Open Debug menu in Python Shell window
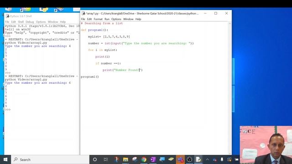This screenshot has height=164, width=292. (30, 22)
